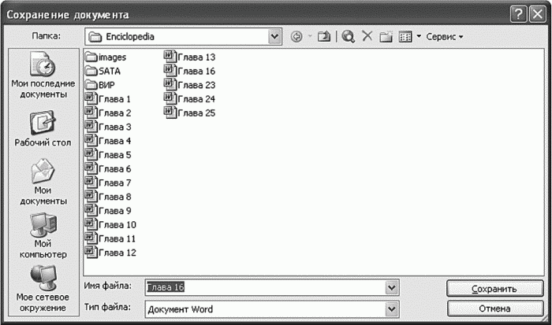Expand the Имя файла dropdown arrow
Image resolution: width=552 pixels, height=325 pixels.
coord(392,288)
